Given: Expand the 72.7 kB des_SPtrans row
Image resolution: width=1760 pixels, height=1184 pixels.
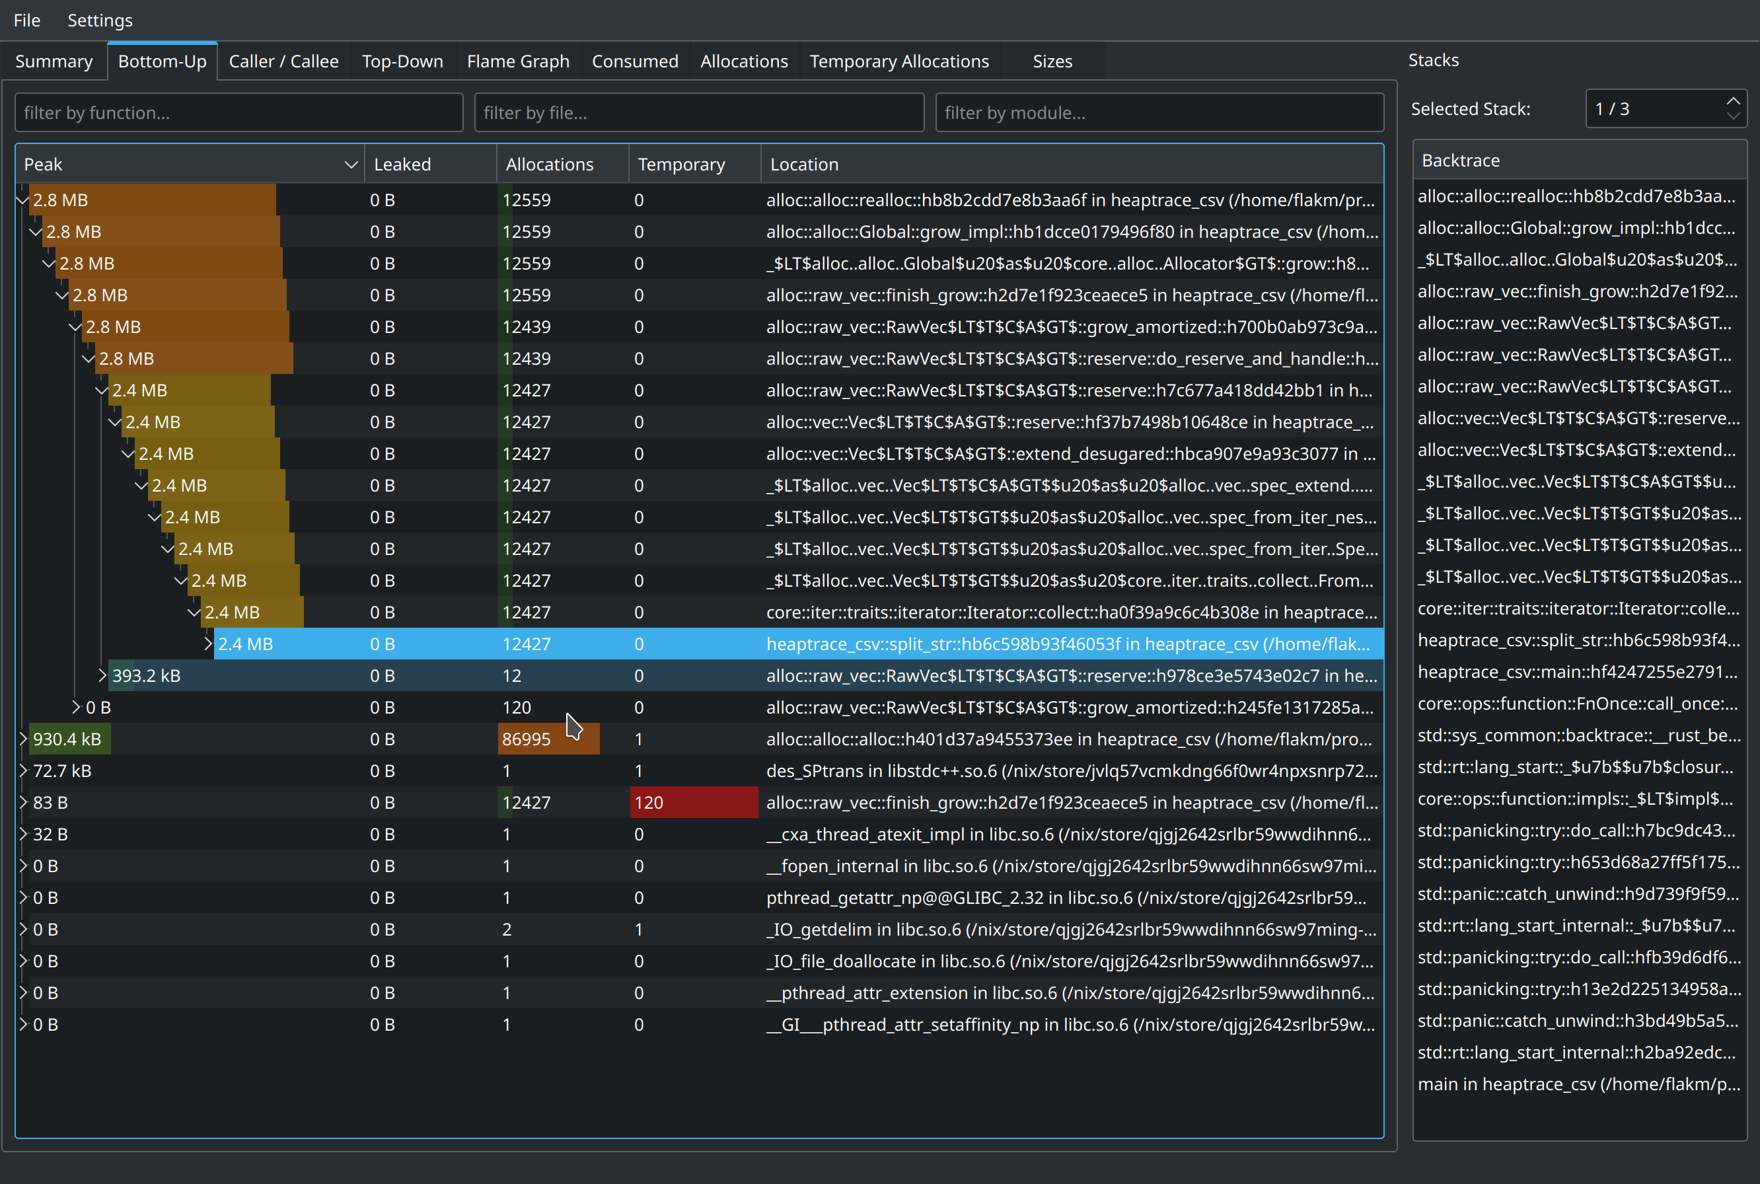Looking at the screenshot, I should [22, 771].
